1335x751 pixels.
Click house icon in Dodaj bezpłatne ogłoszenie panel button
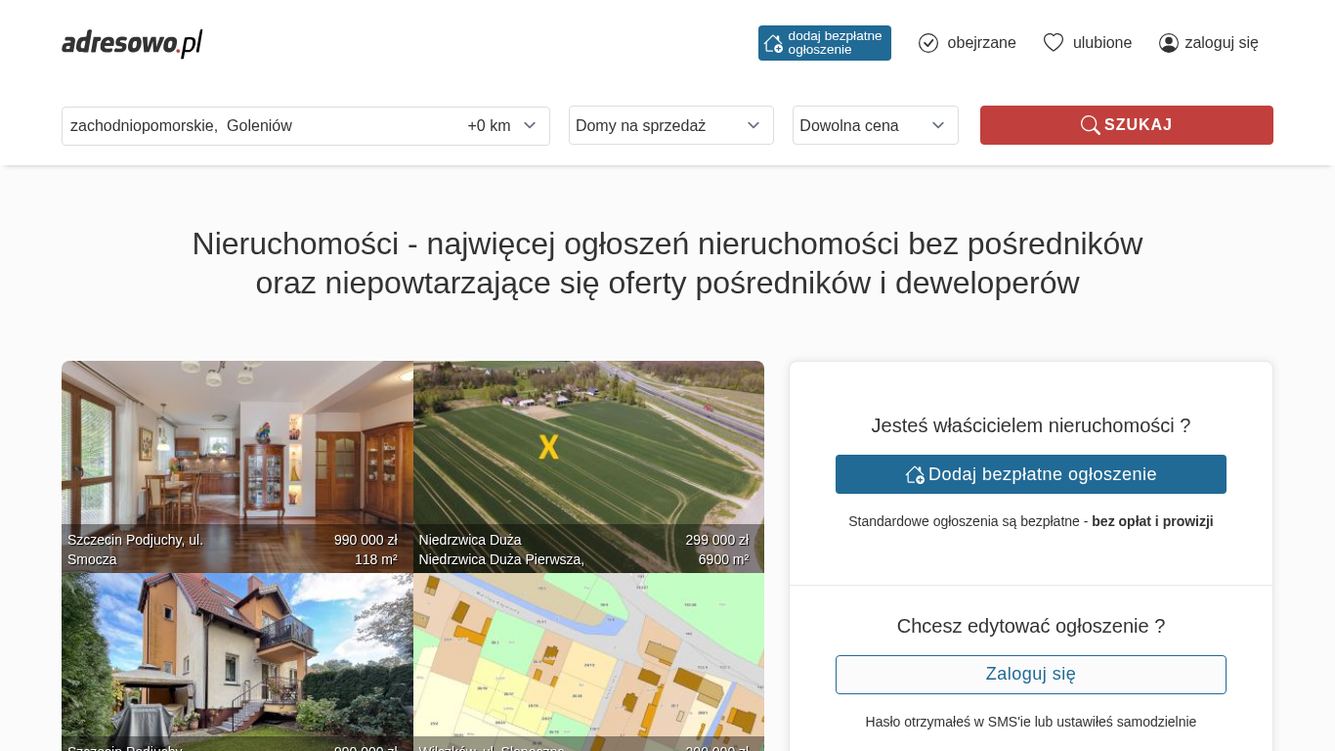915,474
